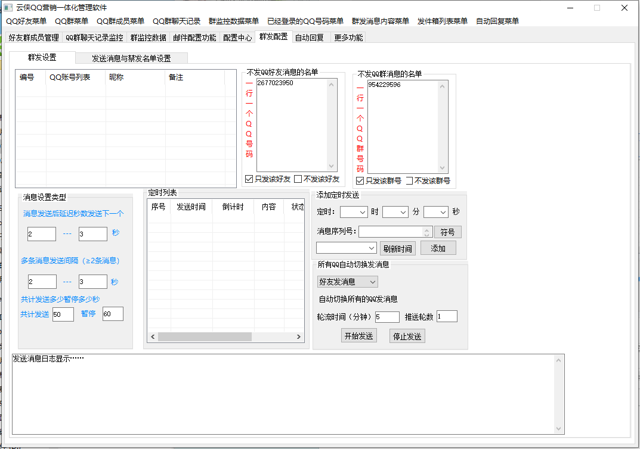Expand the 定时 second dropdown
This screenshot has height=449, width=640.
436,212
